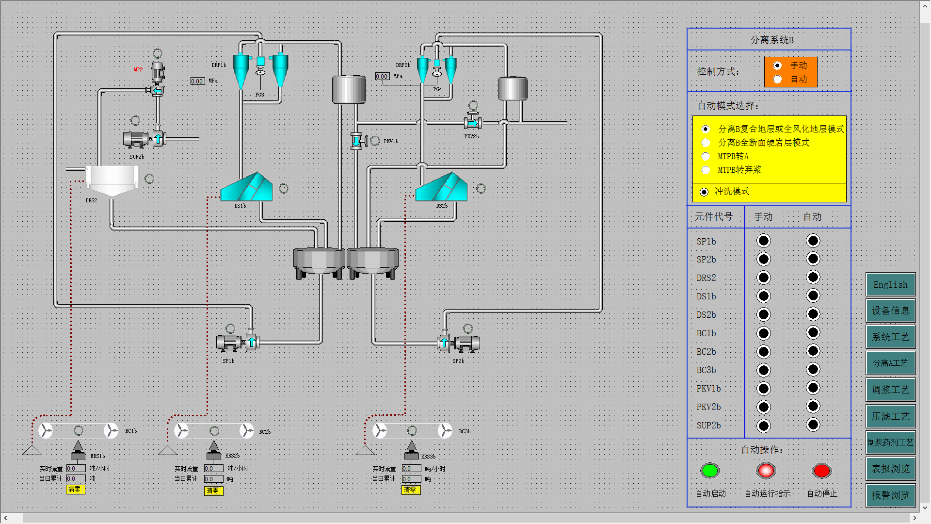Click the 实时流量 field under EBS2b

click(213, 469)
